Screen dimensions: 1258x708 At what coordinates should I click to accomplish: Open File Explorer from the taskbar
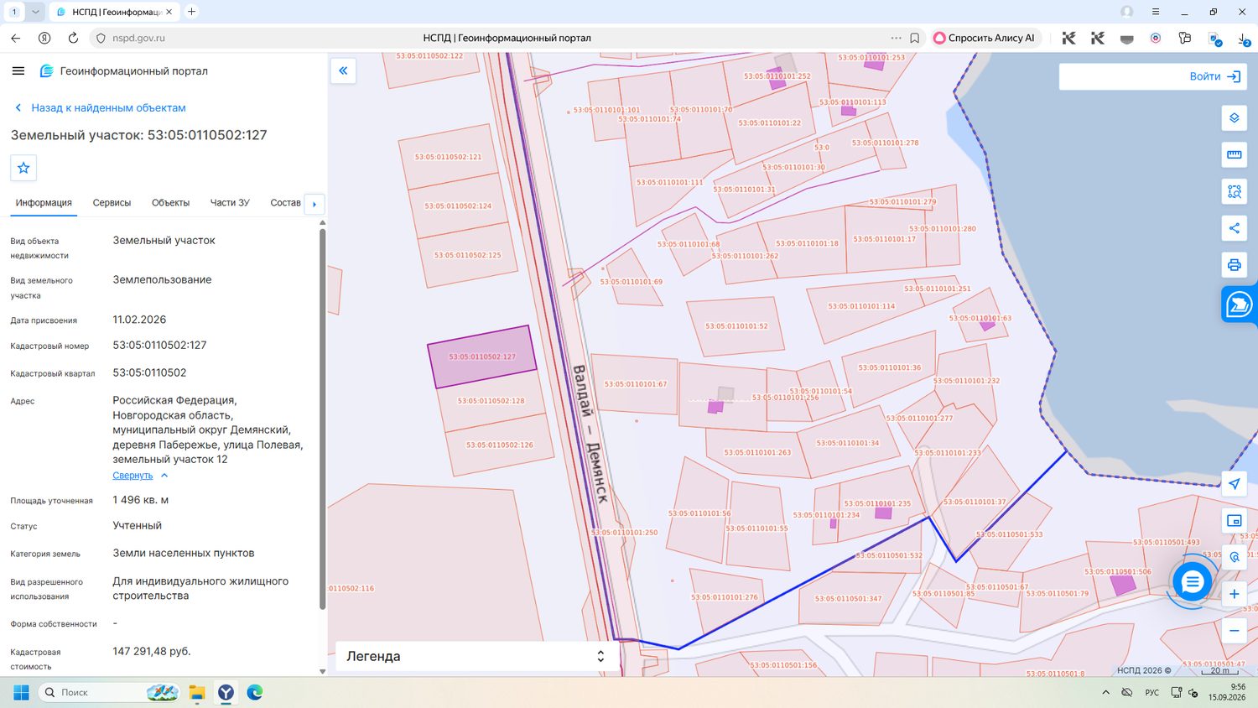197,692
